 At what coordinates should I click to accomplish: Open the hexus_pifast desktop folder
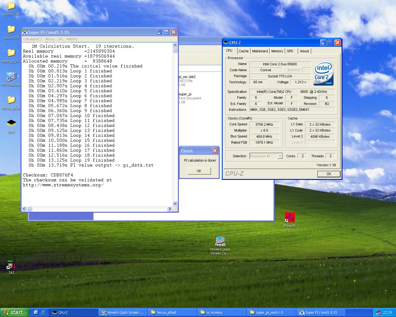coord(11,102)
